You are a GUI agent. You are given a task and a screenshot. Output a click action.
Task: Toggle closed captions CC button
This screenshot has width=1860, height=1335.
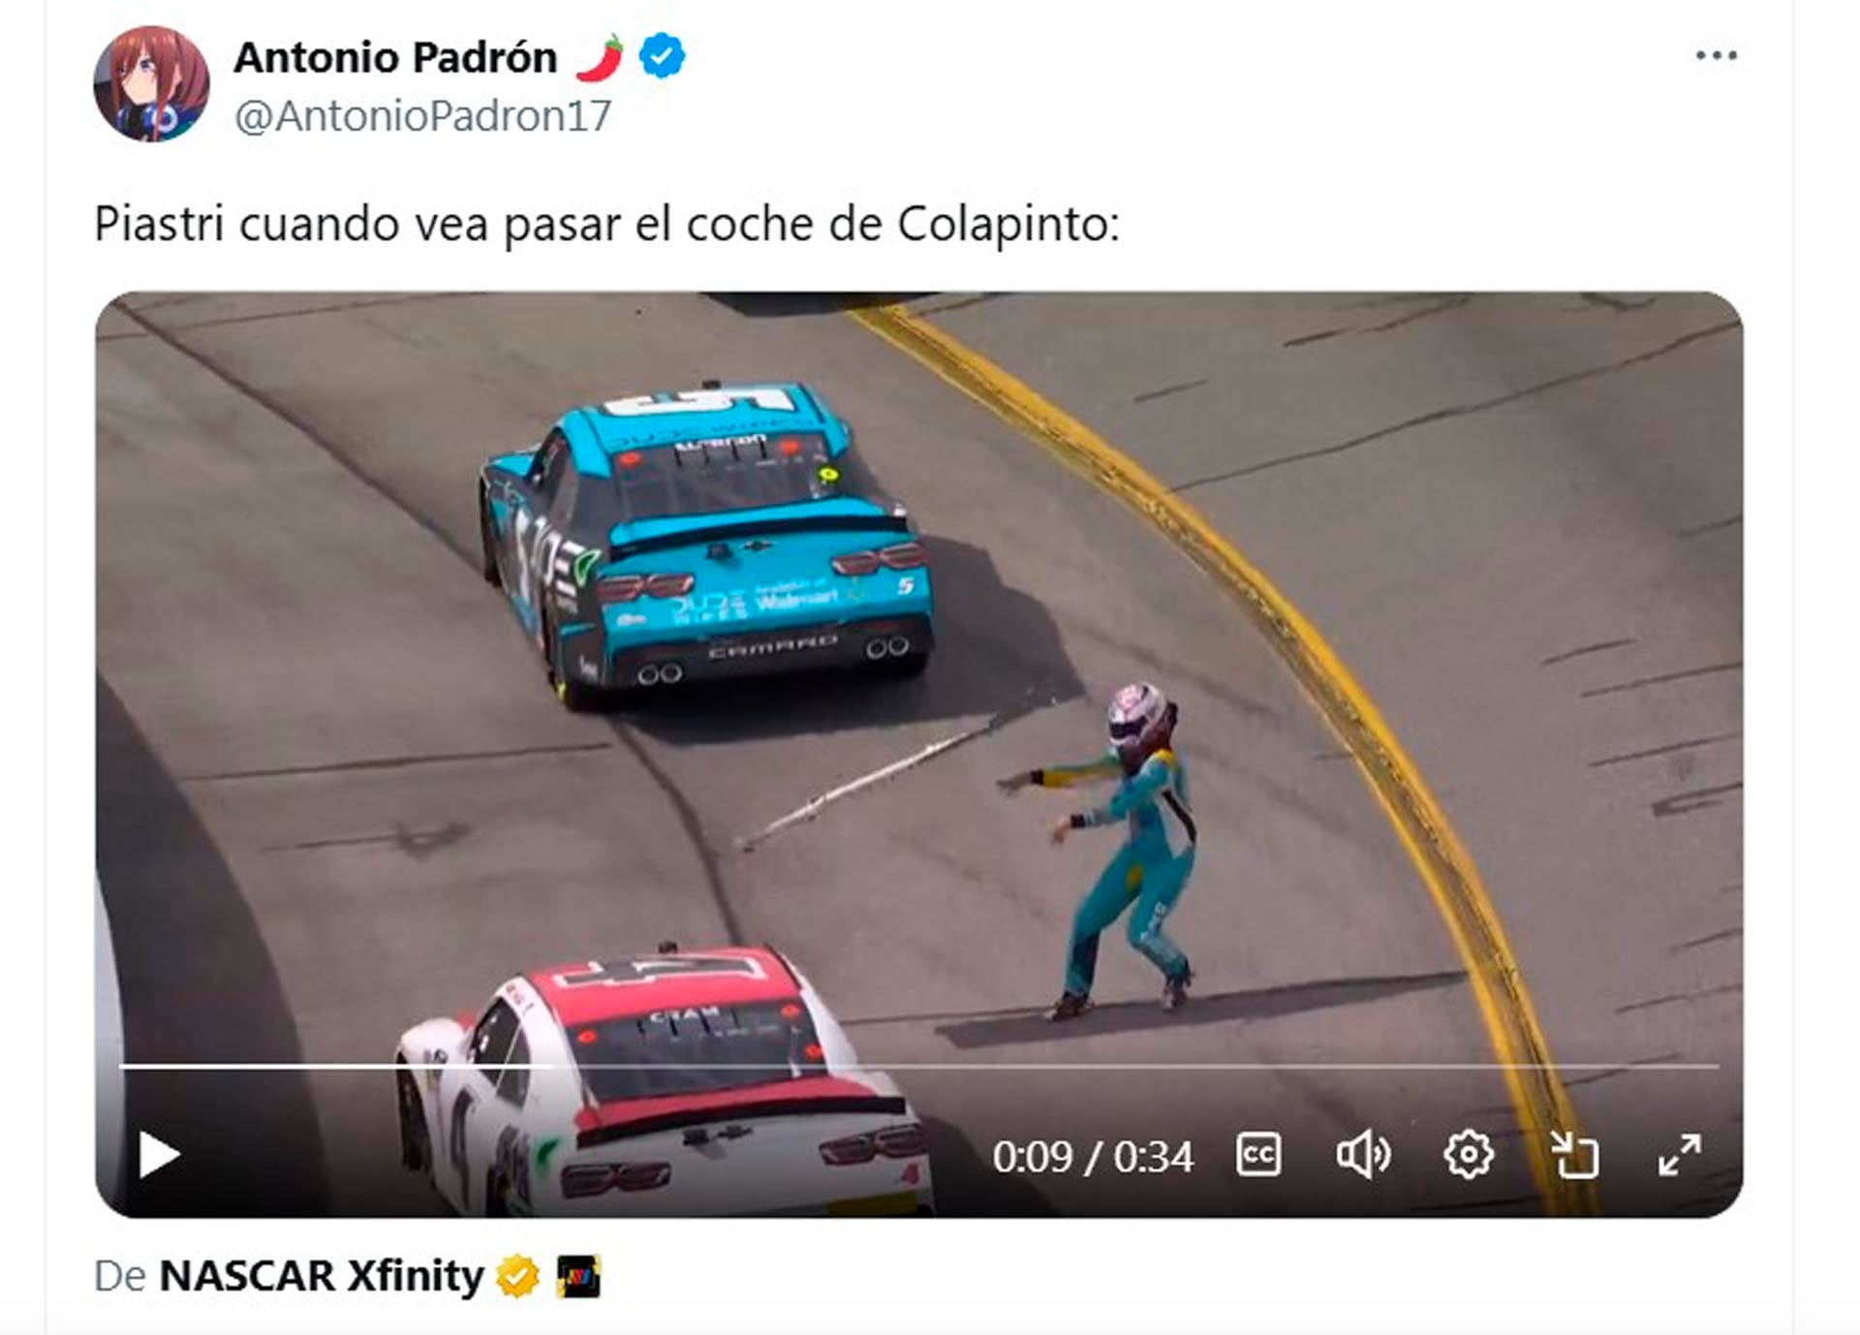click(x=1258, y=1155)
